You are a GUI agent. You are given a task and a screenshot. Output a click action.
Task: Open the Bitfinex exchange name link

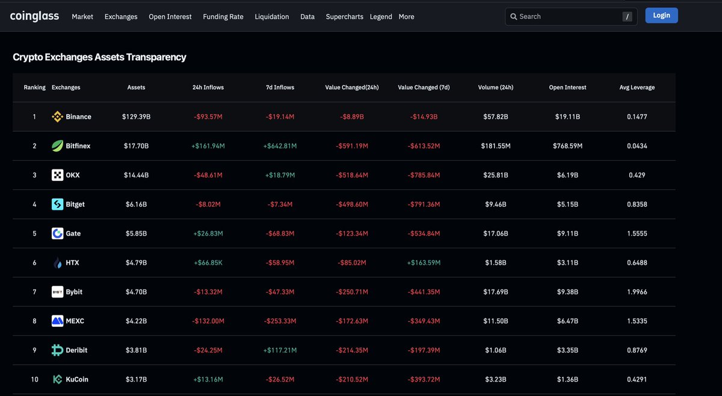tap(78, 146)
